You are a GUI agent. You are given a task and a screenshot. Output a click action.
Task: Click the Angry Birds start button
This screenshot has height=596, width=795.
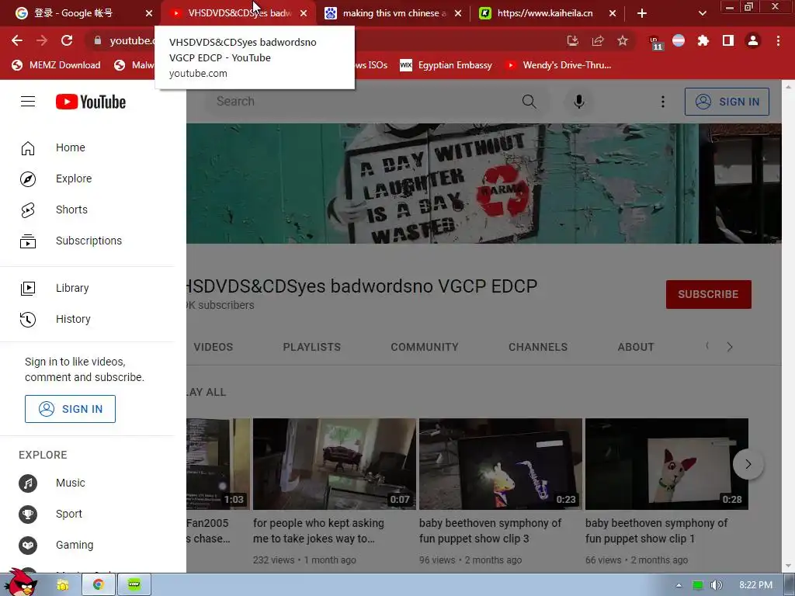pos(21,582)
